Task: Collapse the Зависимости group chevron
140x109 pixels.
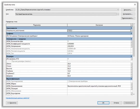Action: [131, 28]
